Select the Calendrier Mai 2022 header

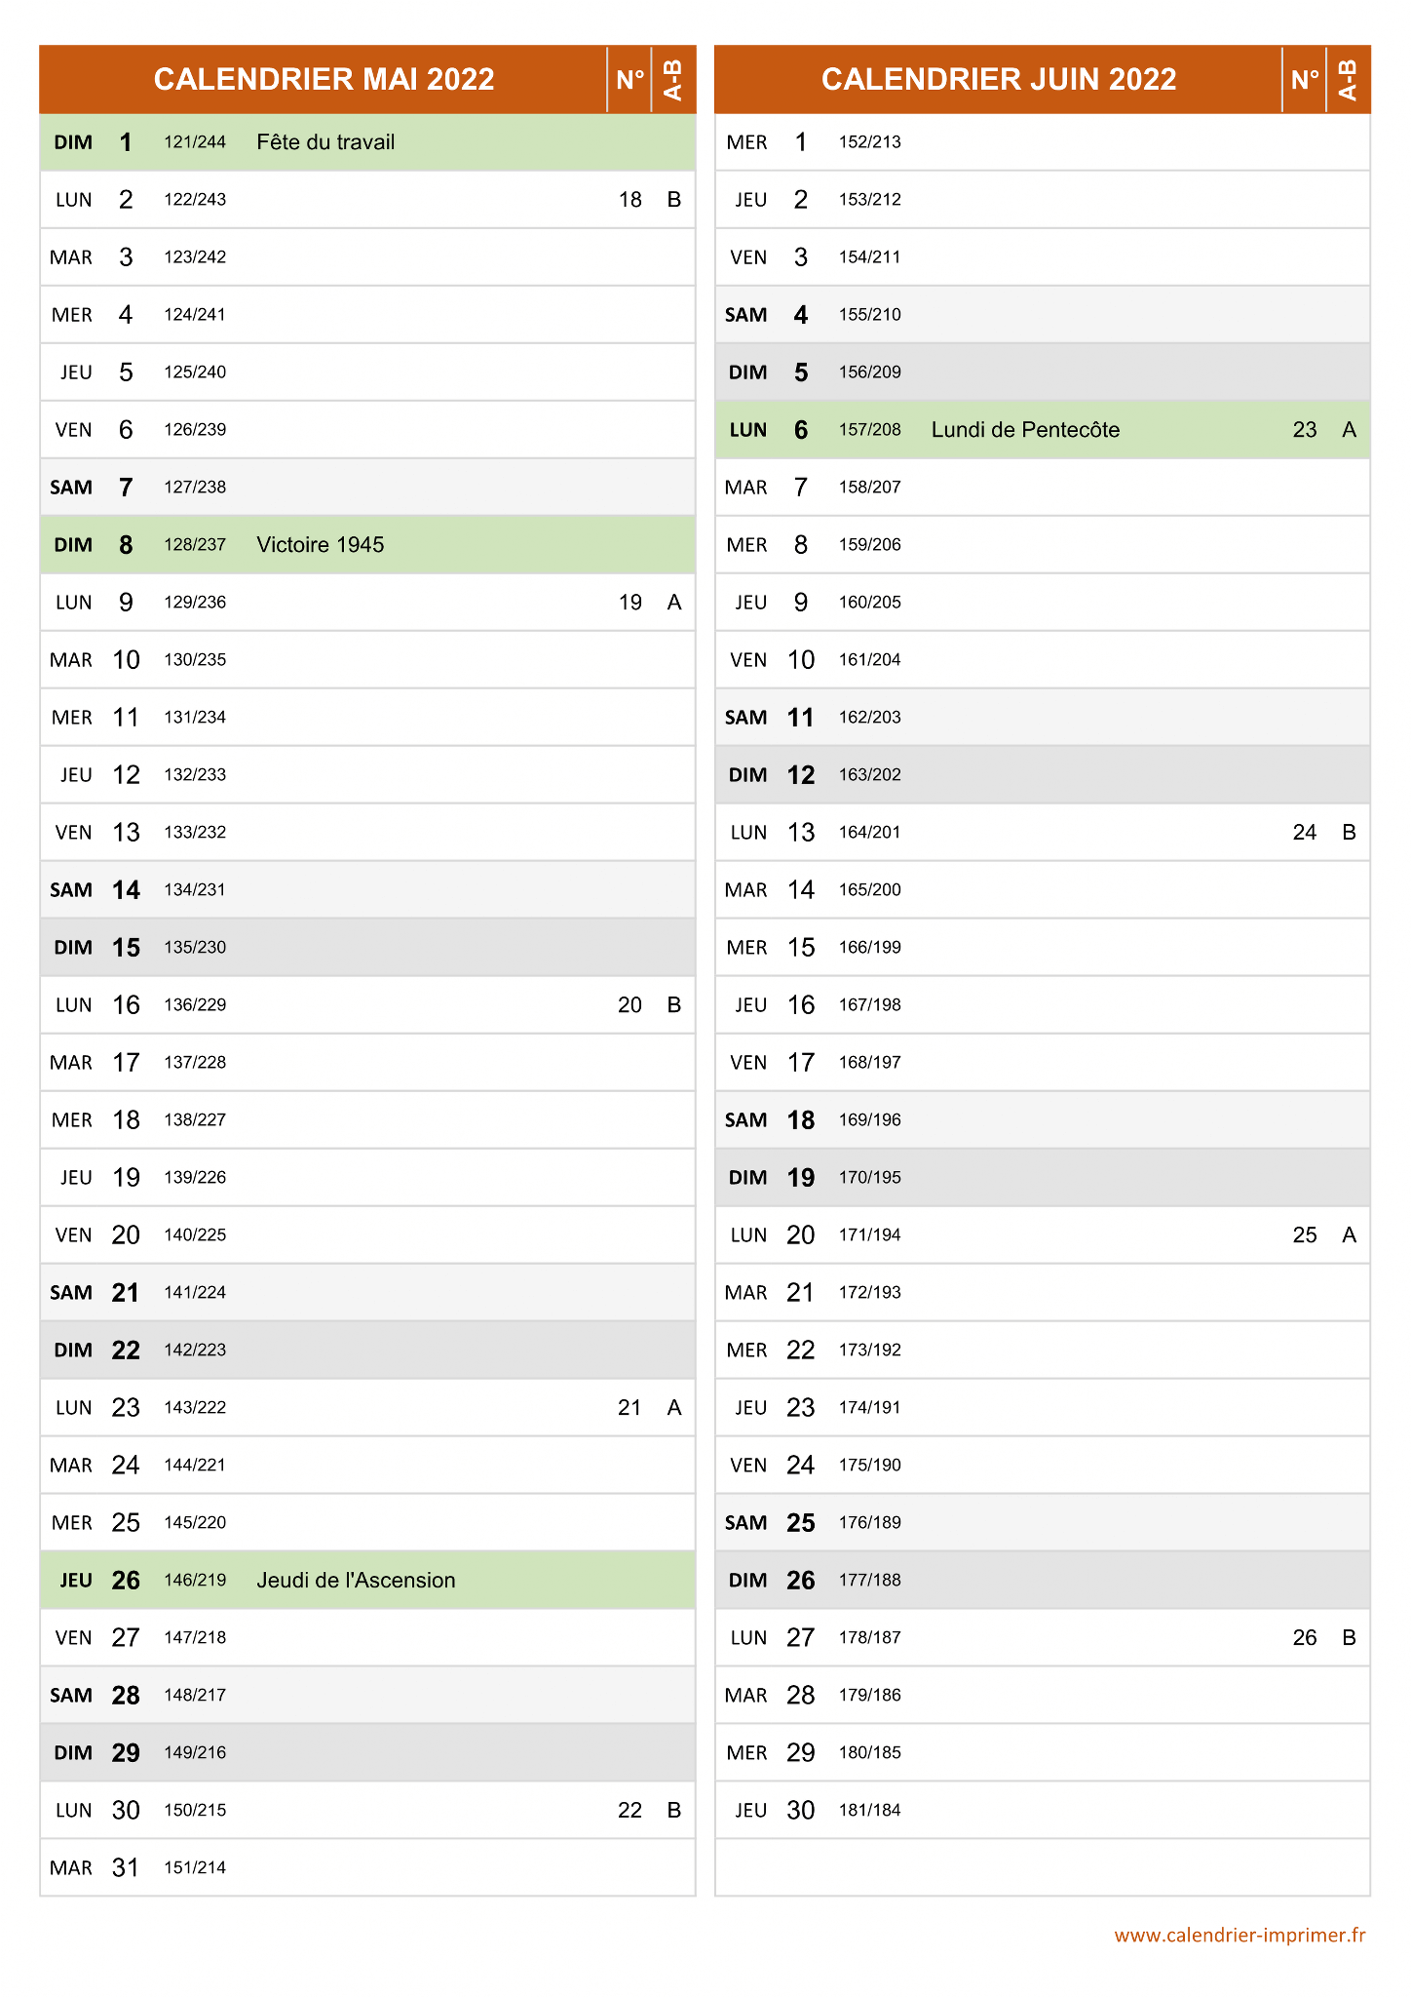[324, 79]
